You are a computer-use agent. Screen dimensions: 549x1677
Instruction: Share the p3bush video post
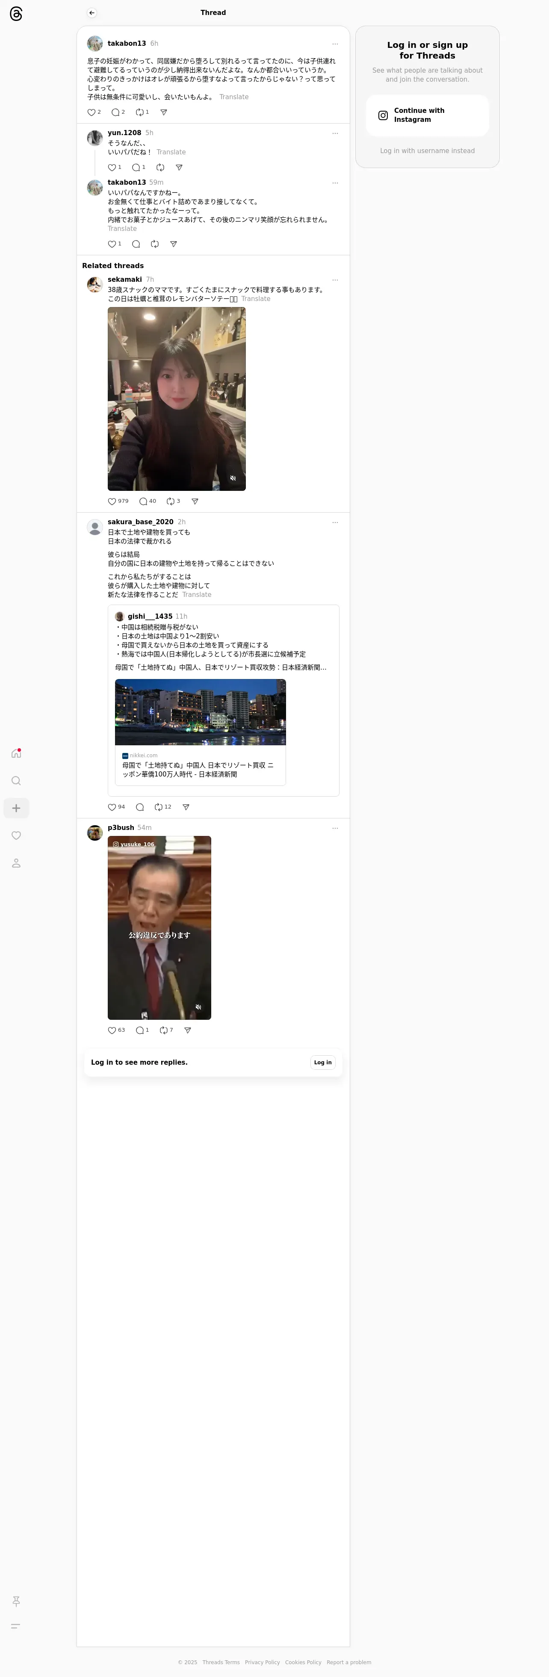click(188, 1030)
